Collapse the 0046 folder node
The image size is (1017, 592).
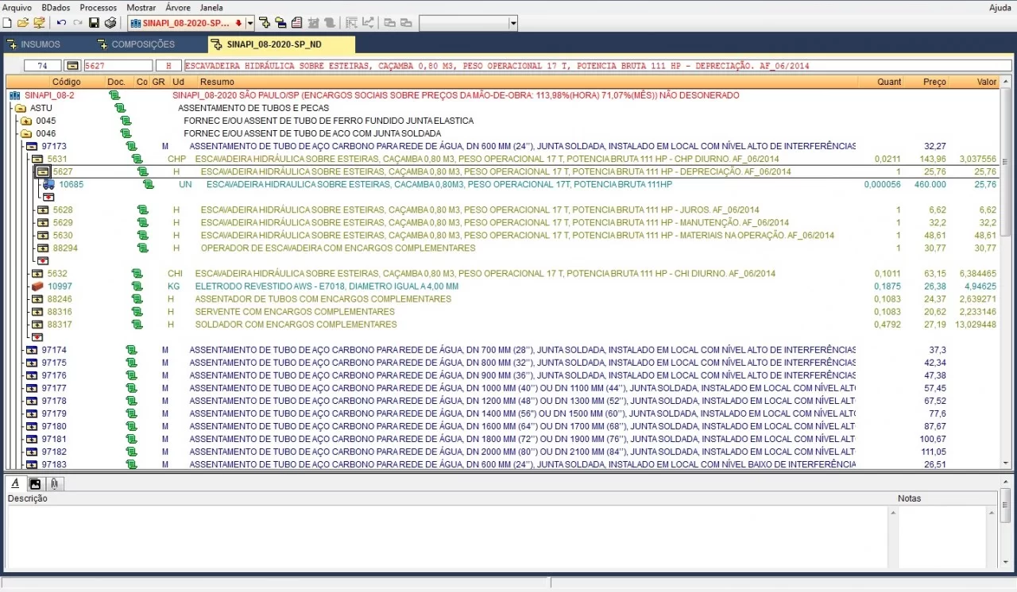(26, 133)
